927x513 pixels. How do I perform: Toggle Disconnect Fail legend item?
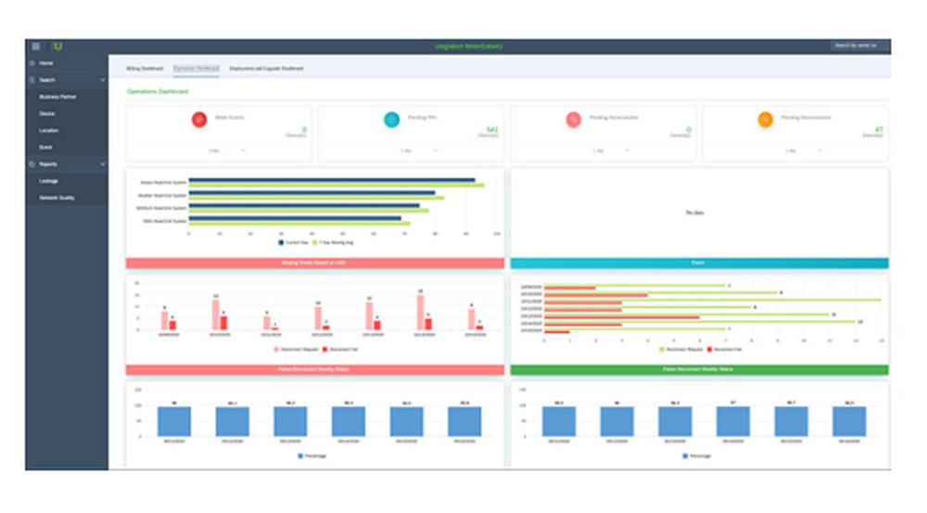coord(340,350)
